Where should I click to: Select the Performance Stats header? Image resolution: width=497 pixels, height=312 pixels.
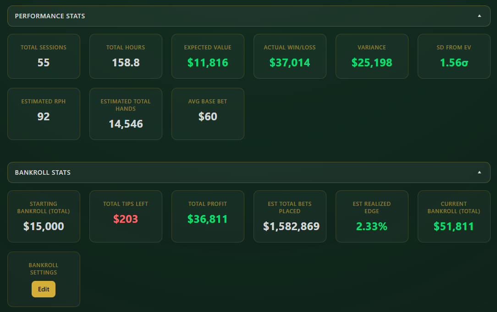[50, 16]
